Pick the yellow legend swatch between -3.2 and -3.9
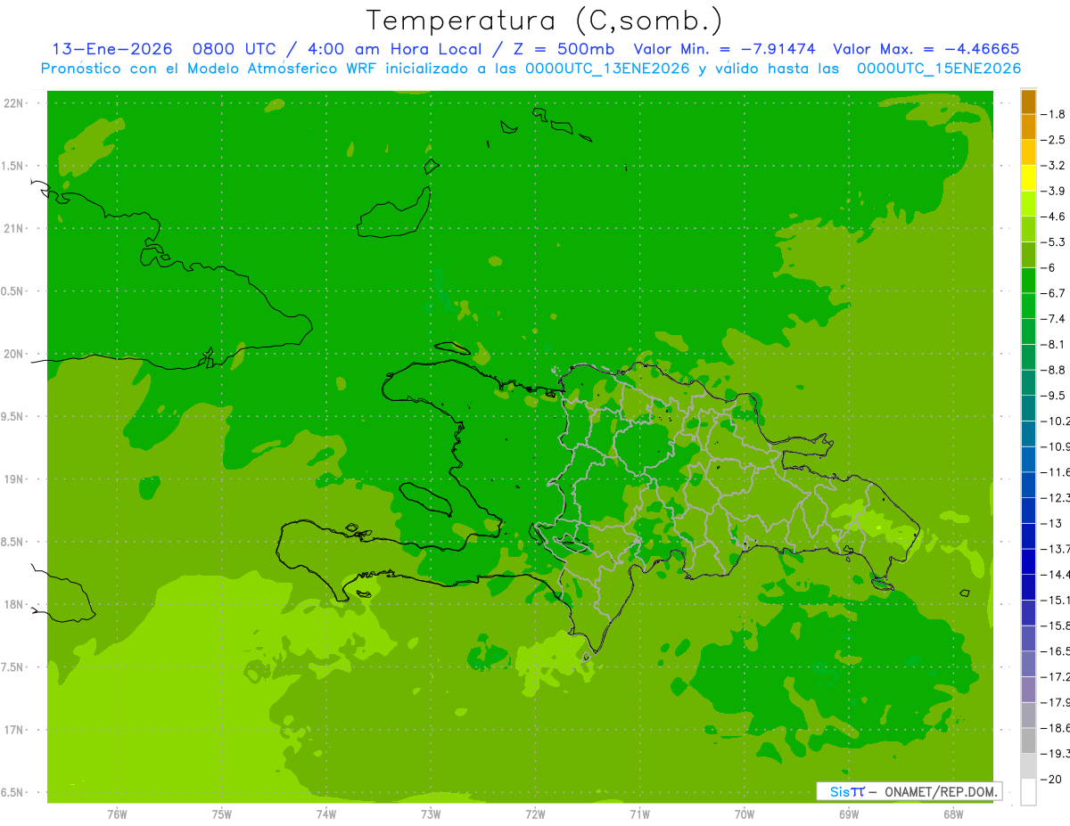This screenshot has width=1070, height=826. pyautogui.click(x=1028, y=178)
